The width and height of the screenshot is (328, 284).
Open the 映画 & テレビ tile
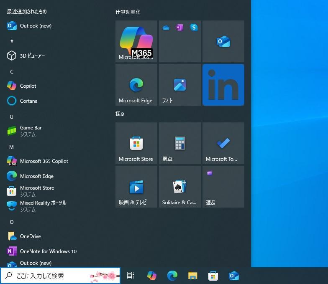tap(136, 187)
